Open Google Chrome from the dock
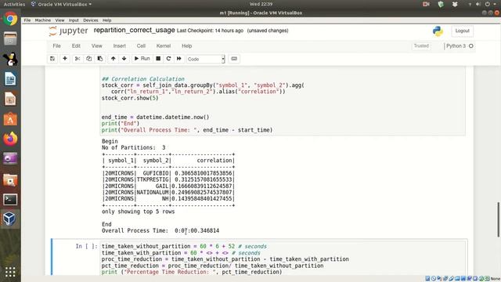Image resolution: width=501 pixels, height=282 pixels. tap(10, 19)
